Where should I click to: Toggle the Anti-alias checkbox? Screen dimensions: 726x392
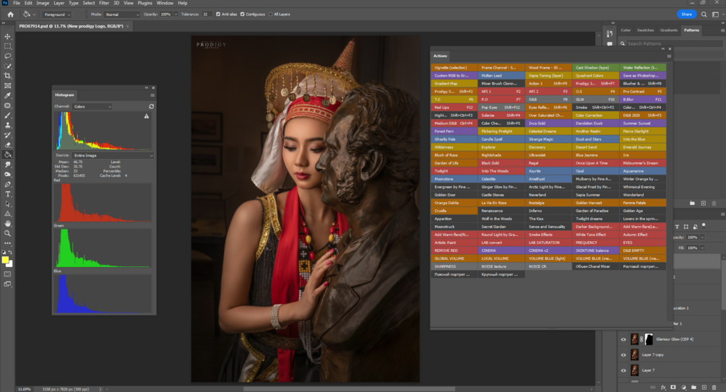219,14
